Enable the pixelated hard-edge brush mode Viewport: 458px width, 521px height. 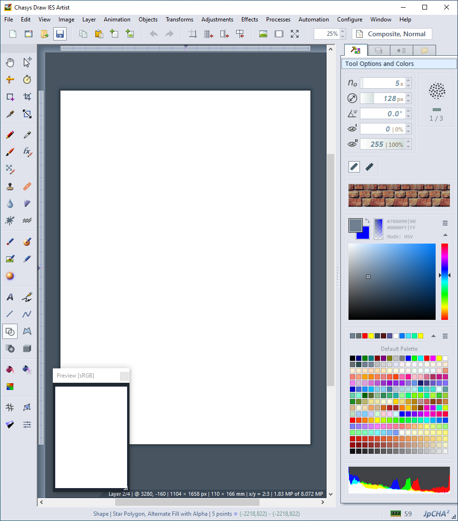(369, 166)
